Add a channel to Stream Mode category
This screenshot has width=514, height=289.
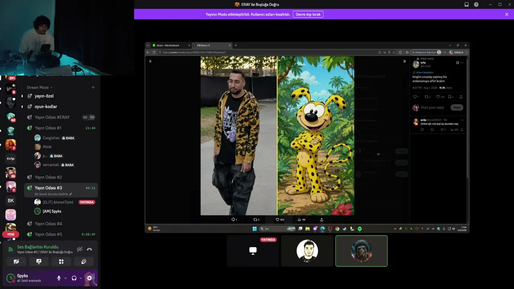pyautogui.click(x=93, y=88)
